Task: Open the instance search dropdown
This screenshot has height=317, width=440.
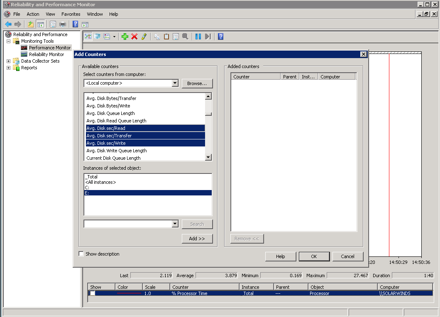Action: 175,224
